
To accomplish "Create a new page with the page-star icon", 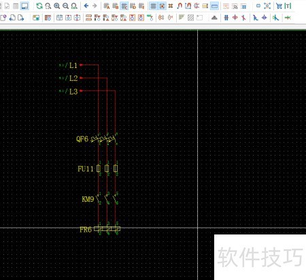I will (3, 18).
